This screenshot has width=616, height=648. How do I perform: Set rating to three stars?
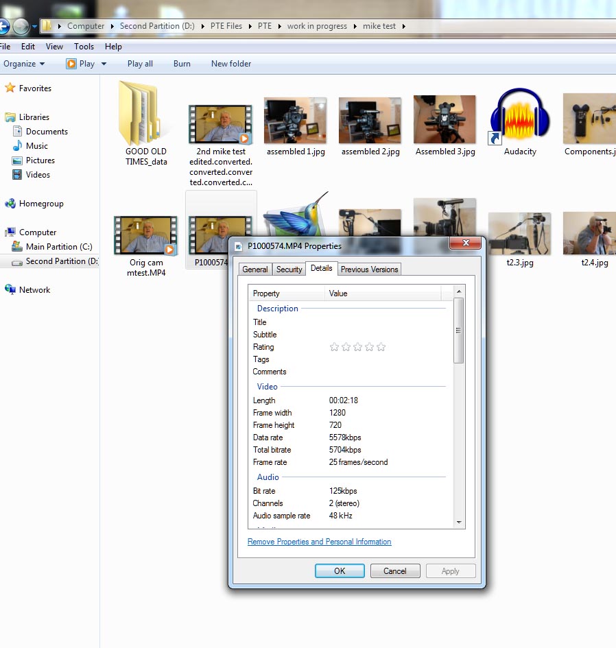(357, 347)
